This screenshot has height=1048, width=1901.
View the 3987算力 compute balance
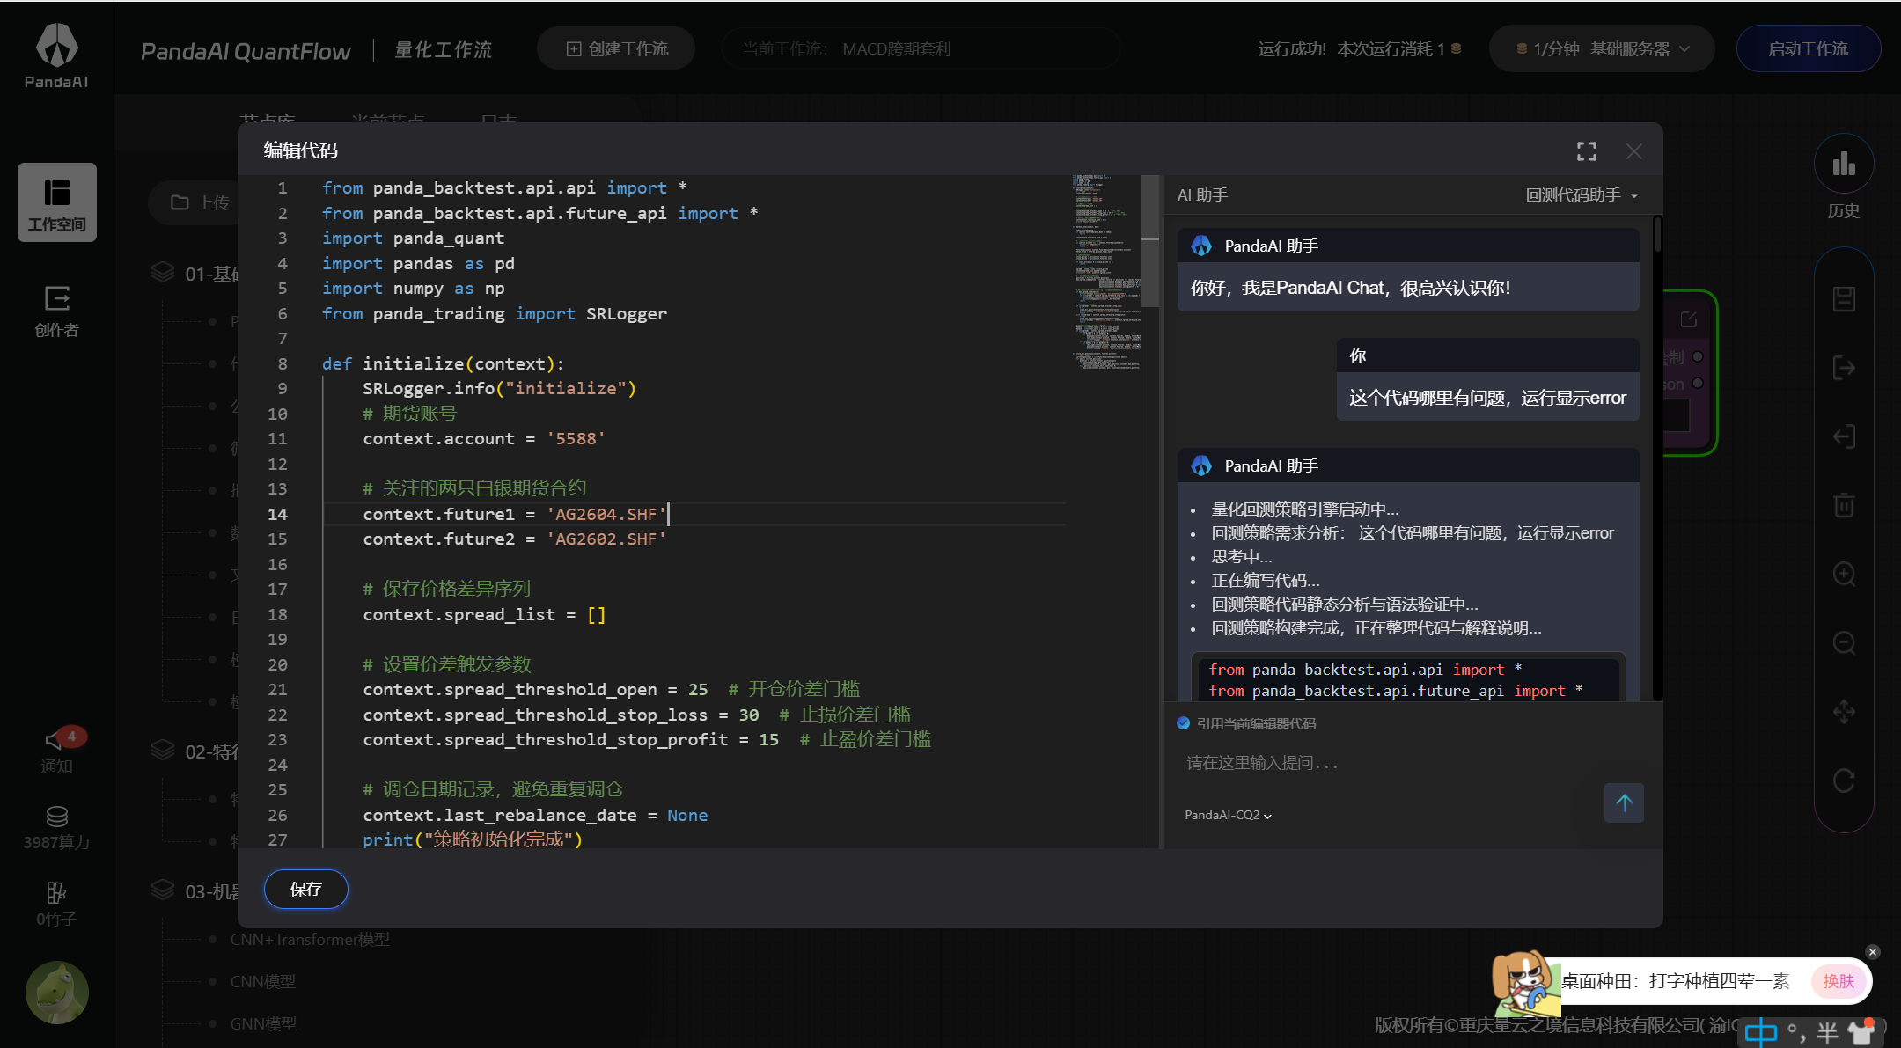tap(57, 828)
